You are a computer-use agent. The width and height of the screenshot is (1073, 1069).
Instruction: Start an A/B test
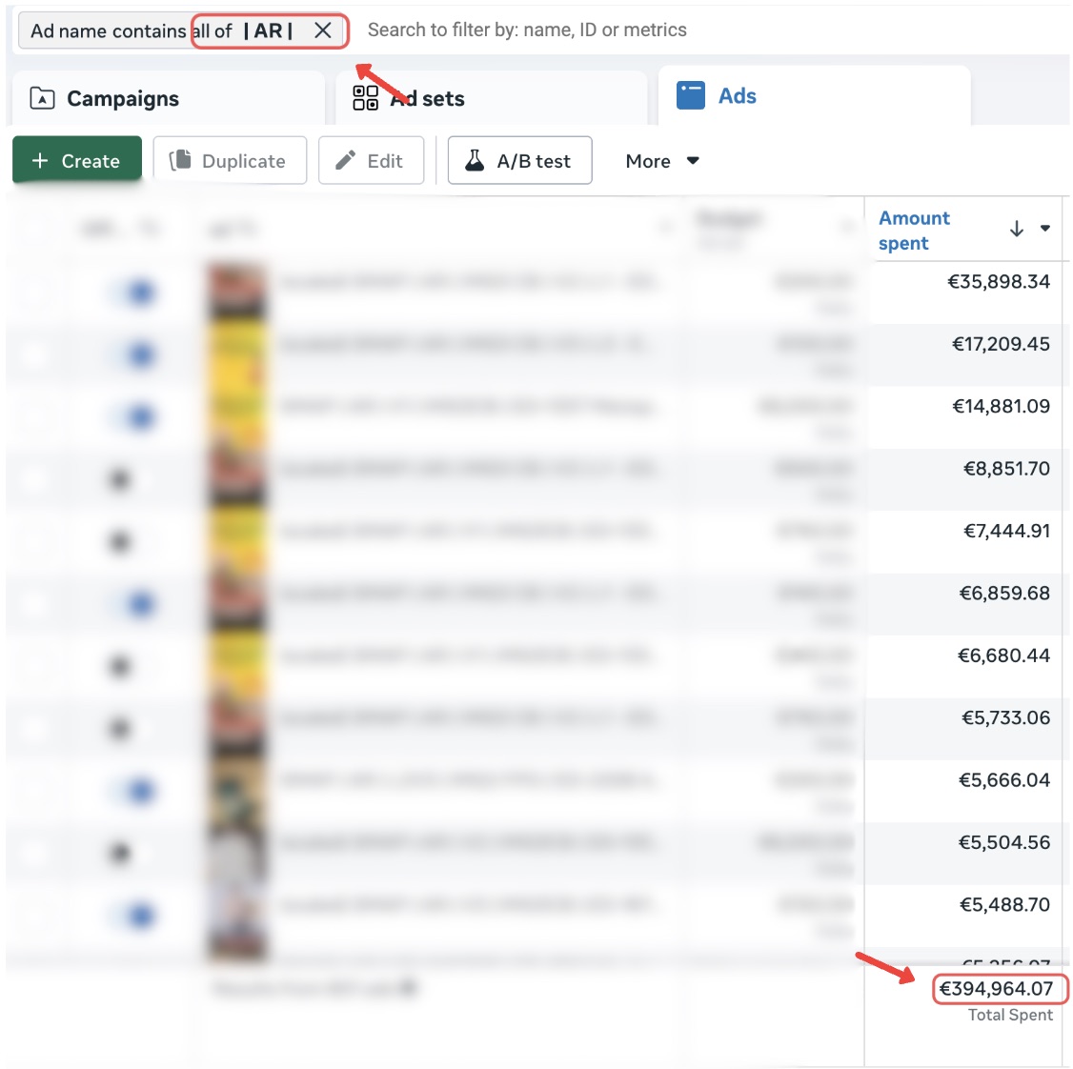(x=520, y=161)
